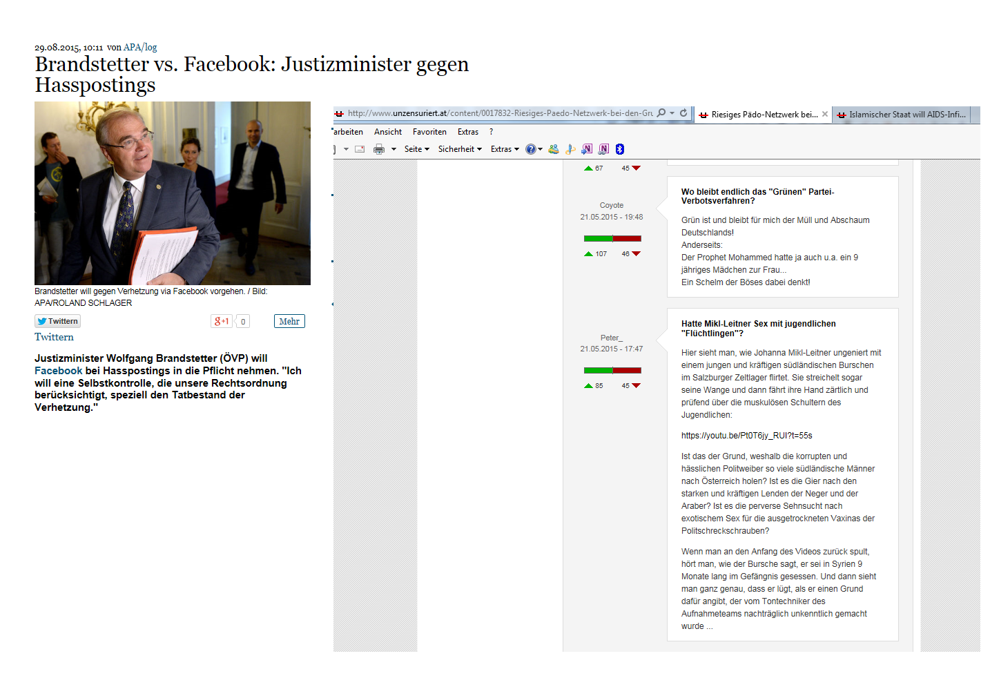Expand the Seite dropdown menu
Image resolution: width=990 pixels, height=687 pixels.
pyautogui.click(x=416, y=149)
